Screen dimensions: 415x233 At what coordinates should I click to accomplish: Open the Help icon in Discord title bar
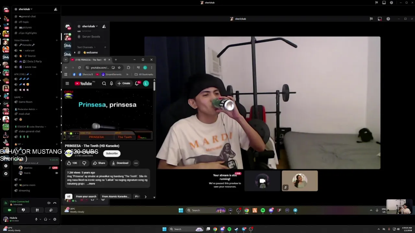[391, 3]
